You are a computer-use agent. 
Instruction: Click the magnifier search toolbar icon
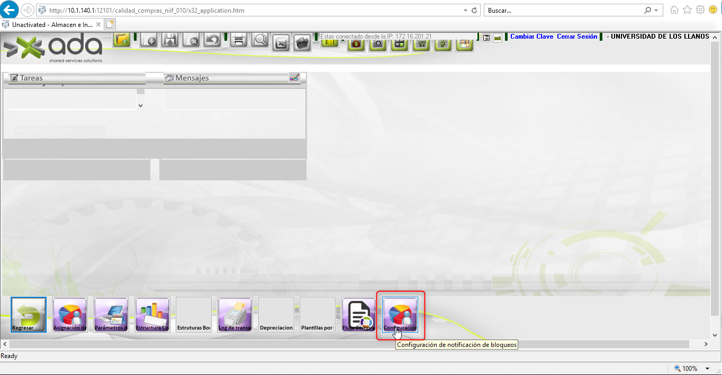(x=260, y=40)
